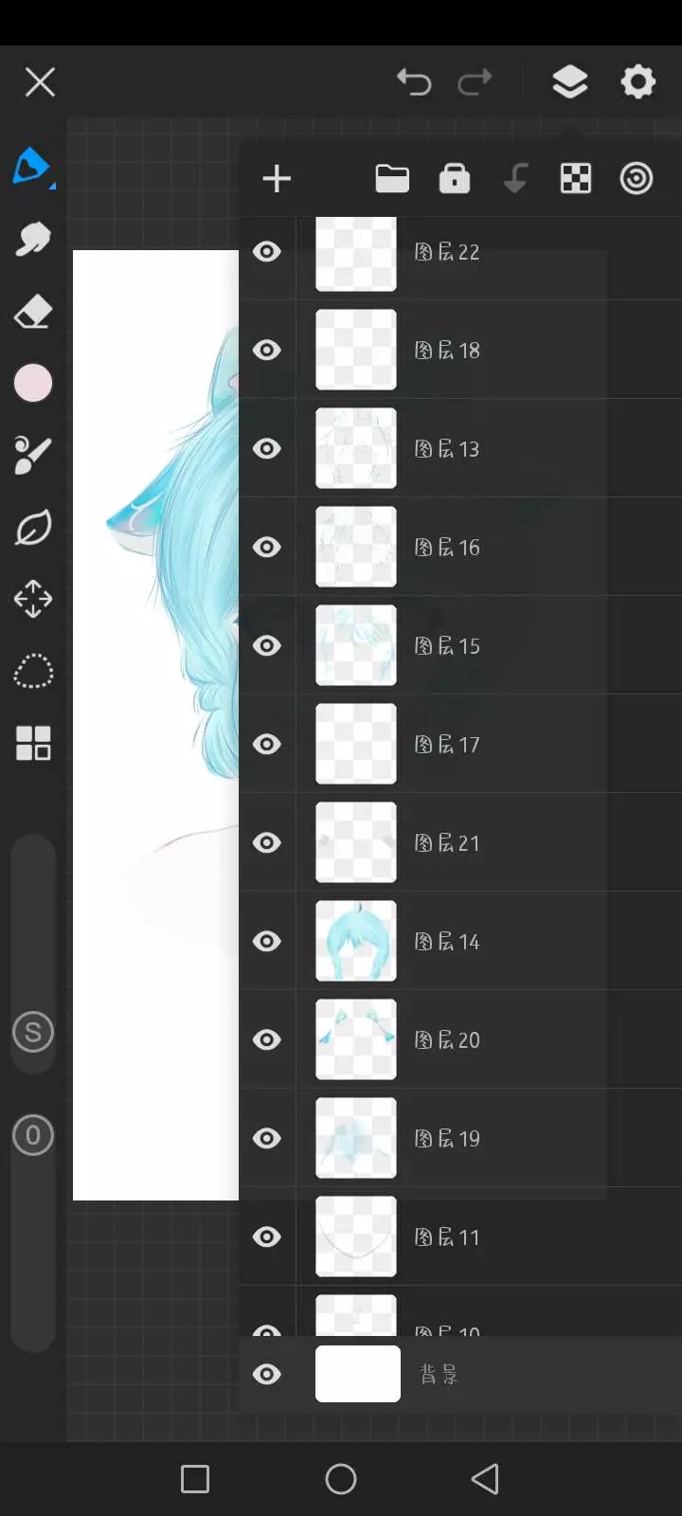Select the smudge tool

coord(33,239)
